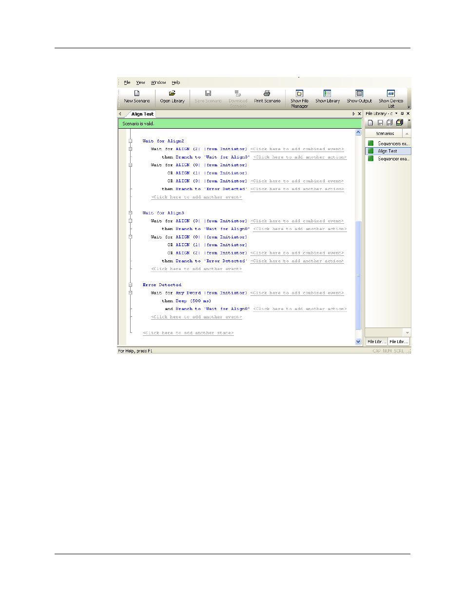Click the save-all stacked disks icon in File Library
This screenshot has width=465, height=602.
(x=389, y=123)
